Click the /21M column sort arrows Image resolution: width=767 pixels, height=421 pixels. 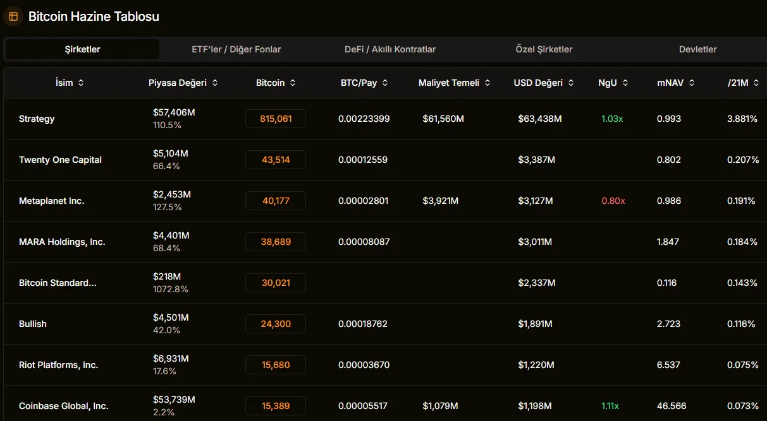(x=757, y=83)
